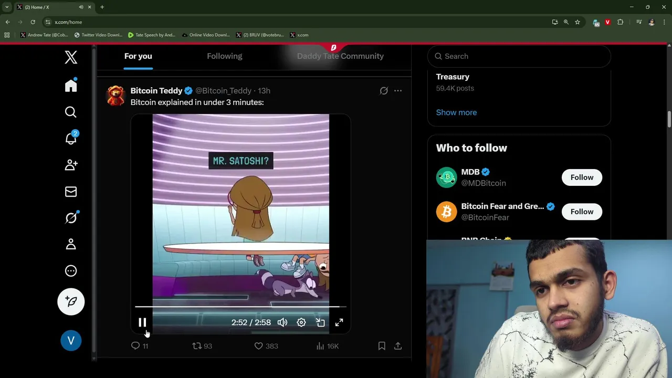Open the More circle-dots sidebar icon

click(71, 271)
